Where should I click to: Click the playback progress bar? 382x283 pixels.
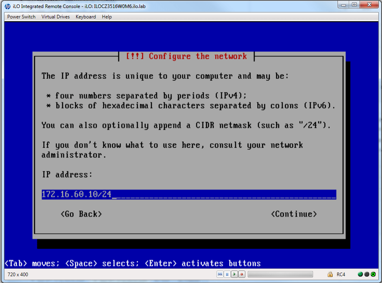tap(280, 274)
